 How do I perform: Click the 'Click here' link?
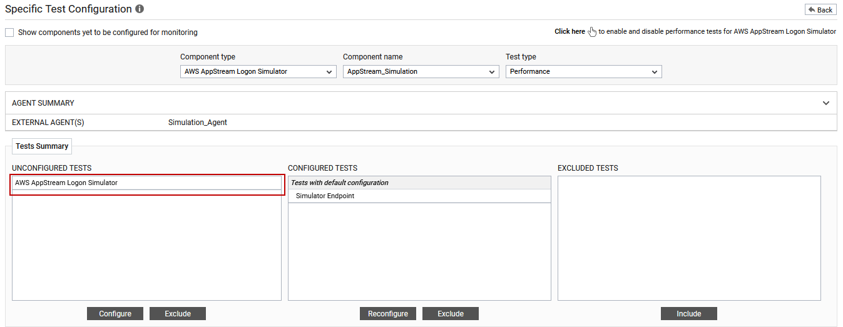[x=570, y=32]
